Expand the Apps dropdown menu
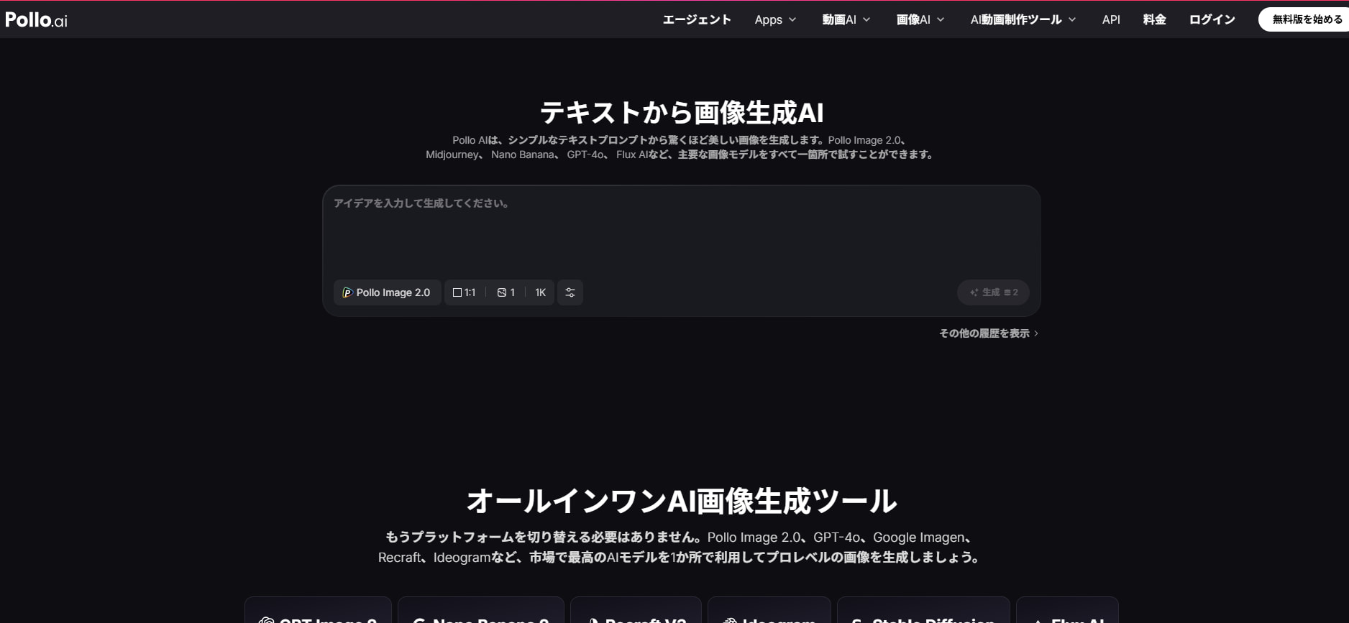The image size is (1349, 623). (775, 19)
